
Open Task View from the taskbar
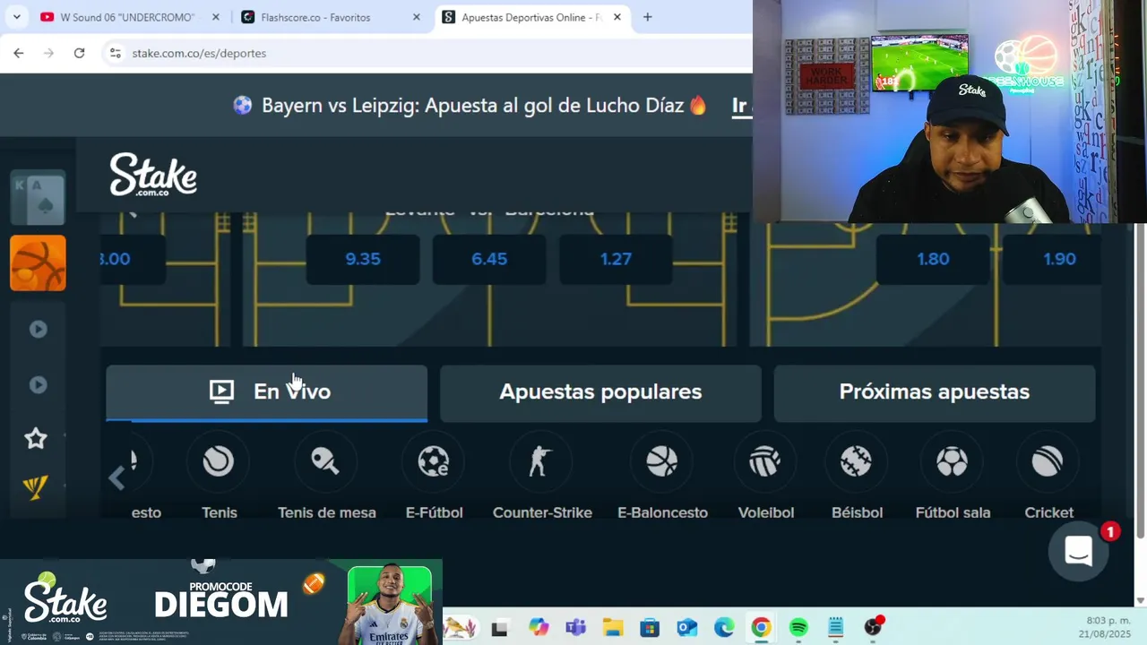click(x=500, y=627)
